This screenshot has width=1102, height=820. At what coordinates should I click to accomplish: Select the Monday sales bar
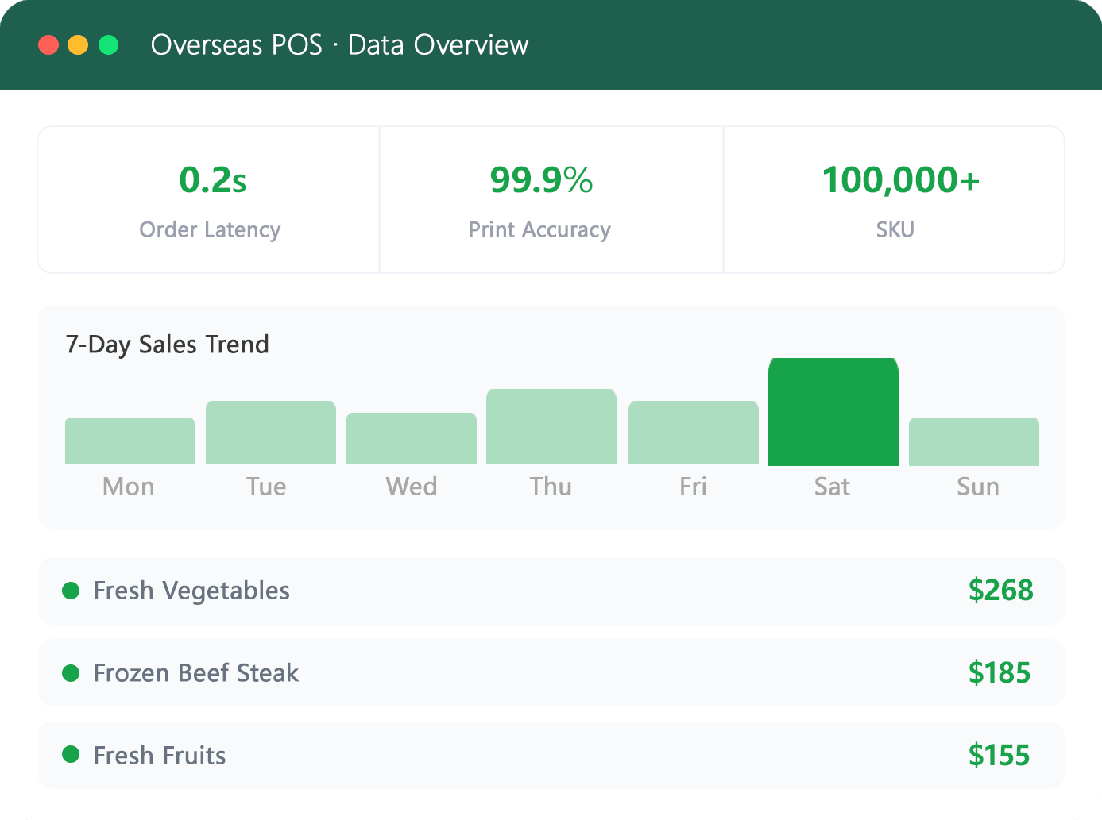[130, 441]
